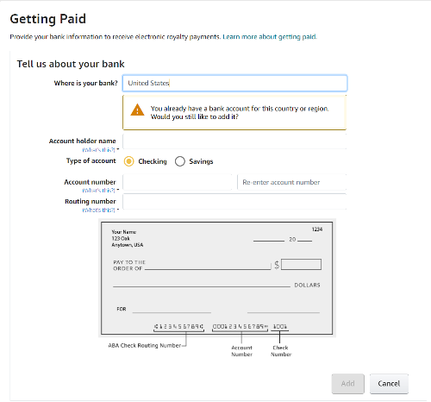Click the sample check illustration

click(217, 278)
